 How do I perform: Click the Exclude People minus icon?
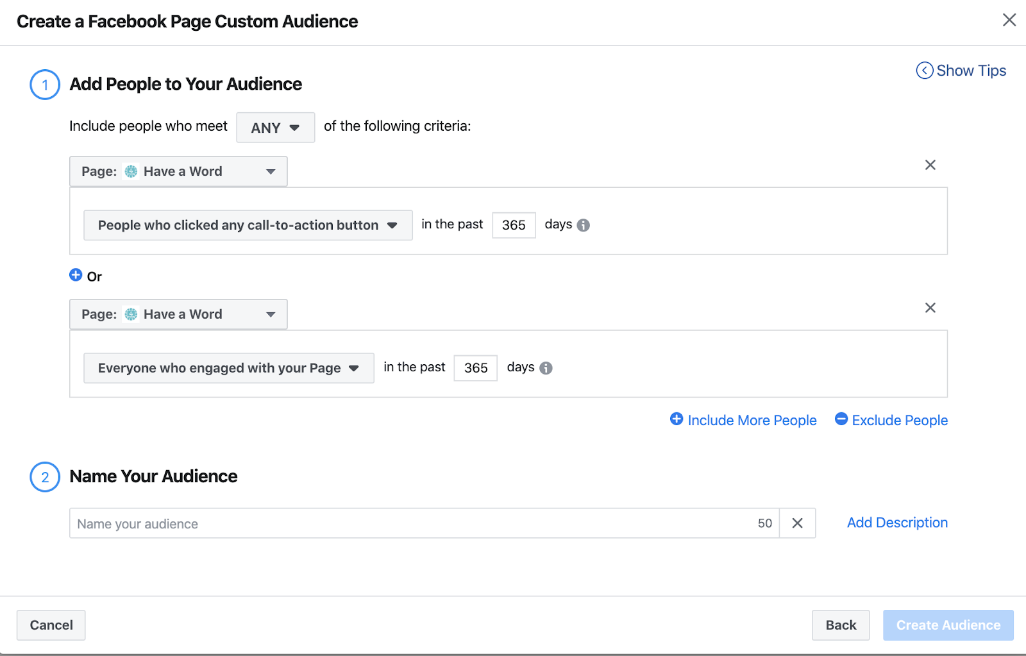point(841,419)
